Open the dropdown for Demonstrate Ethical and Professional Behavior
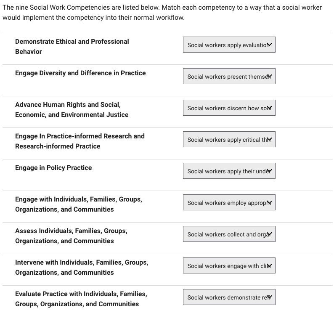334x321 pixels. pos(229,45)
